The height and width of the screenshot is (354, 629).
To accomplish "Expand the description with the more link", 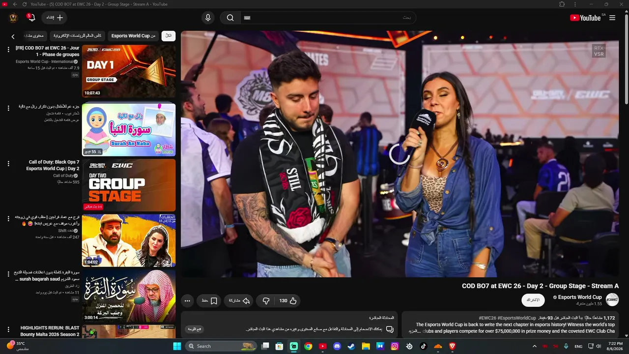I will [414, 331].
